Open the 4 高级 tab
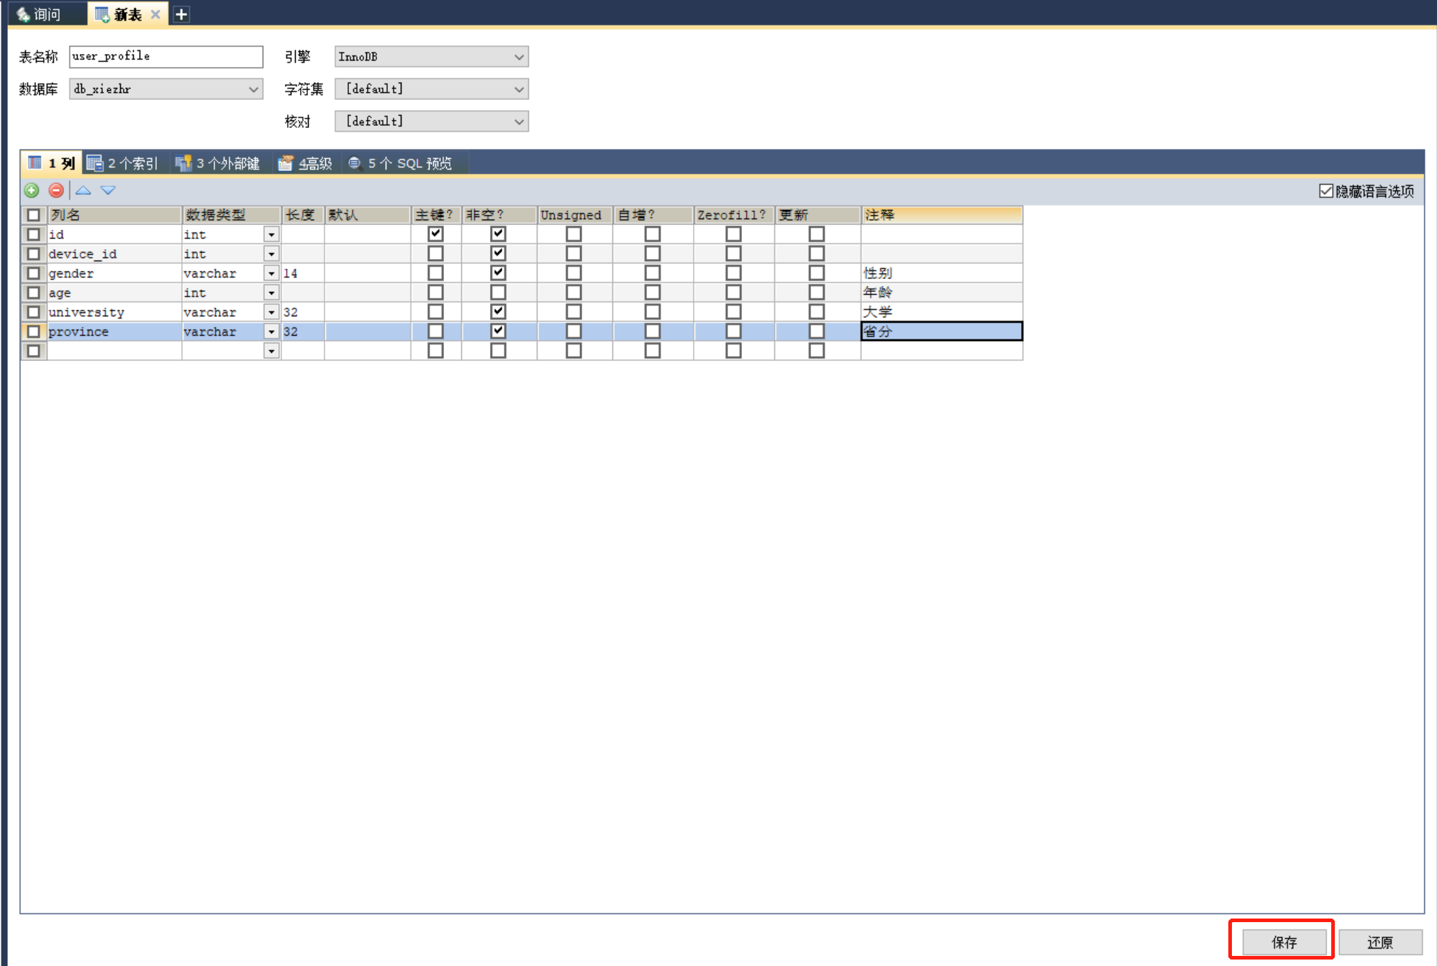Screen dimensions: 1437x966 [x=306, y=163]
